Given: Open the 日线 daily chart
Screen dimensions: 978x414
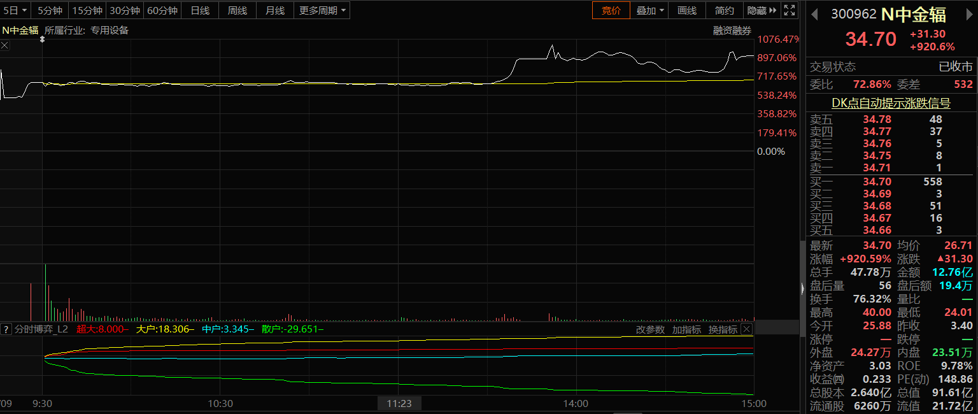Looking at the screenshot, I should [x=200, y=10].
